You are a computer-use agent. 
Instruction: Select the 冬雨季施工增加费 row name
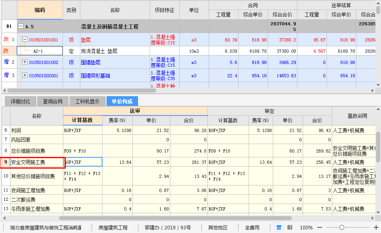[x=31, y=209]
